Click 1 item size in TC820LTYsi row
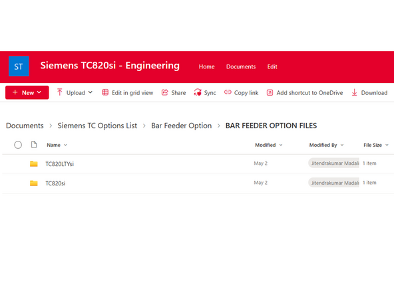The width and height of the screenshot is (394, 295). (x=369, y=163)
